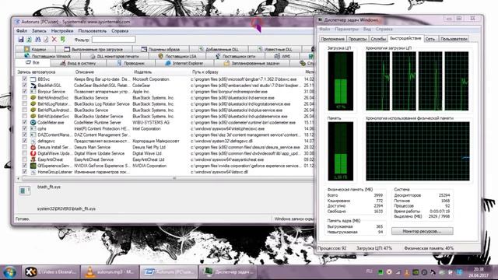Image resolution: width=498 pixels, height=280 pixels.
Task: Open the Файл menu in Autoruns
Action: click(x=22, y=31)
